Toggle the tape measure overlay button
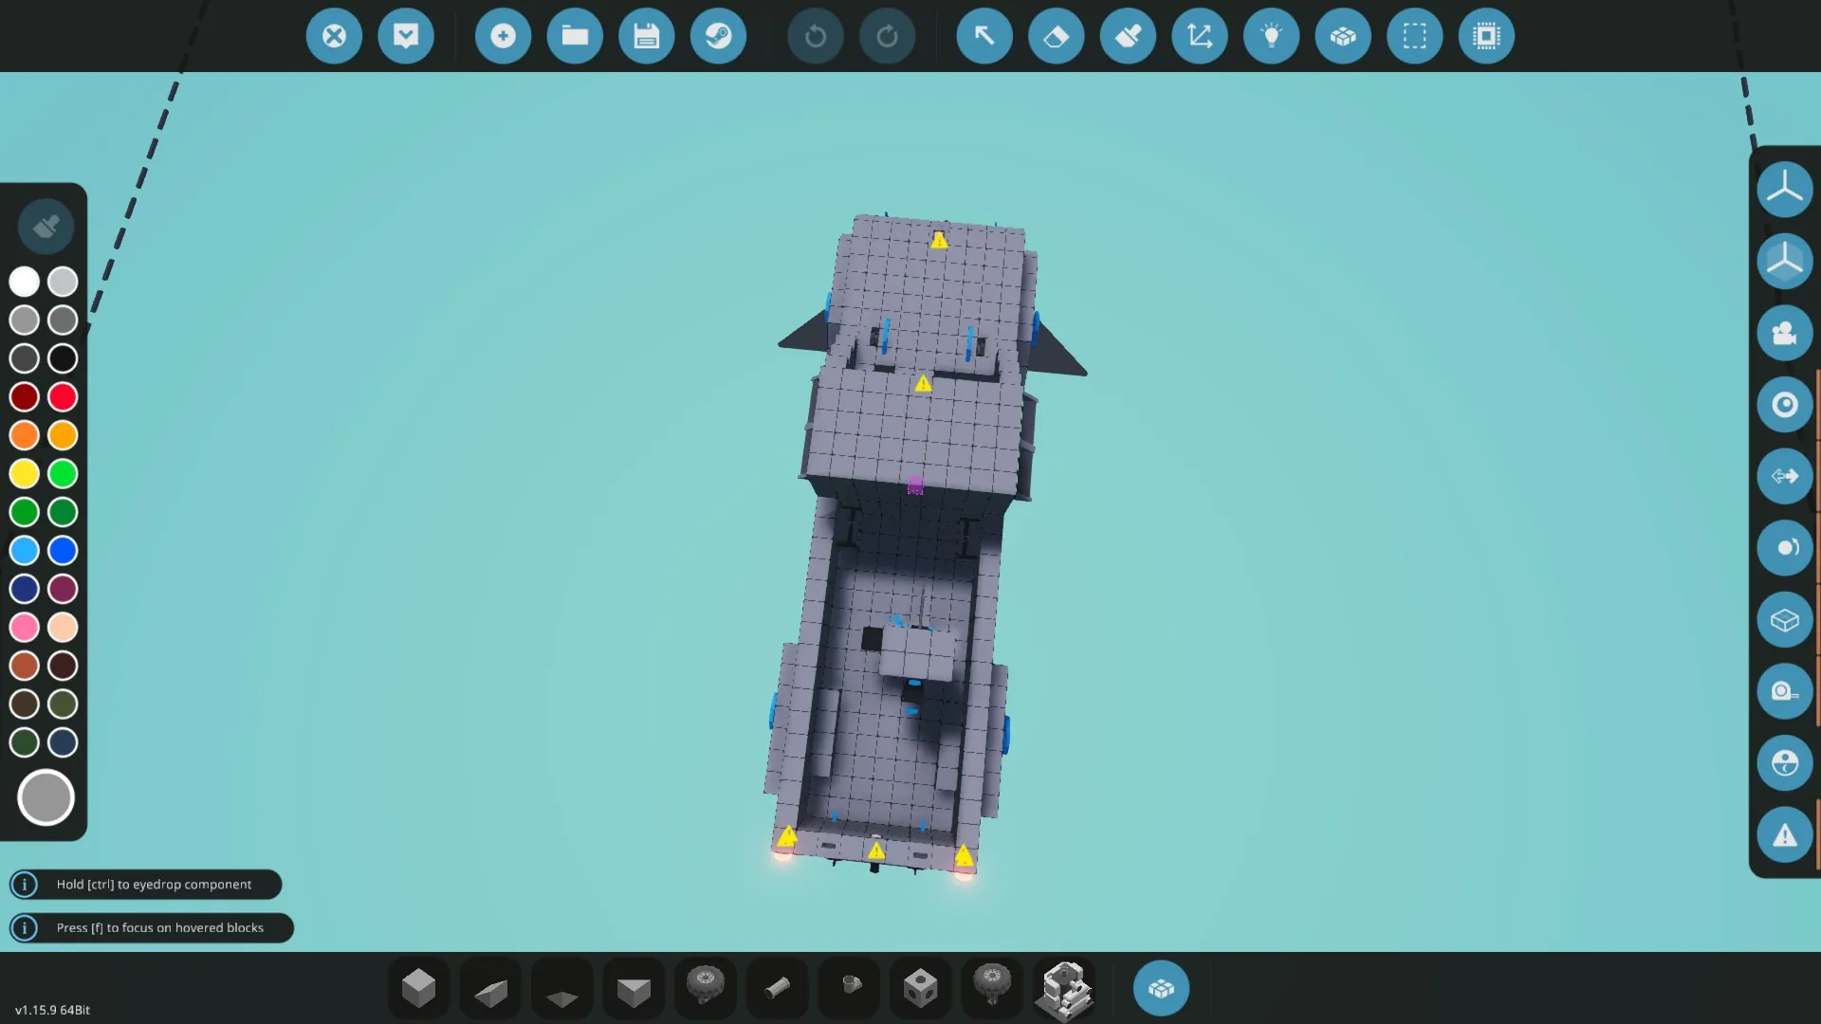1821x1024 pixels. (x=1784, y=691)
